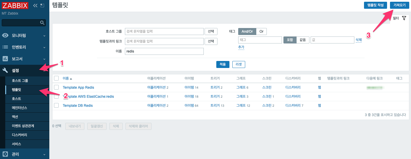Viewport: 411px width, 159px height.
Task: Click the 설정 wrench icon
Action: pyautogui.click(x=5, y=71)
